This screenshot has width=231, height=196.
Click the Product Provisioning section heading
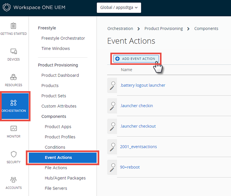pos(58,65)
